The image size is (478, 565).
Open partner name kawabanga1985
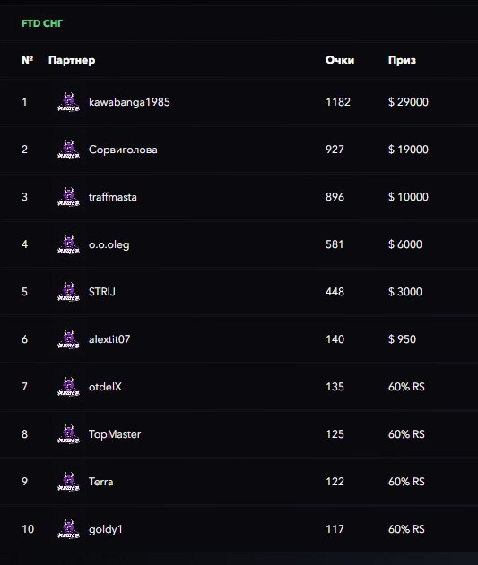(x=129, y=102)
